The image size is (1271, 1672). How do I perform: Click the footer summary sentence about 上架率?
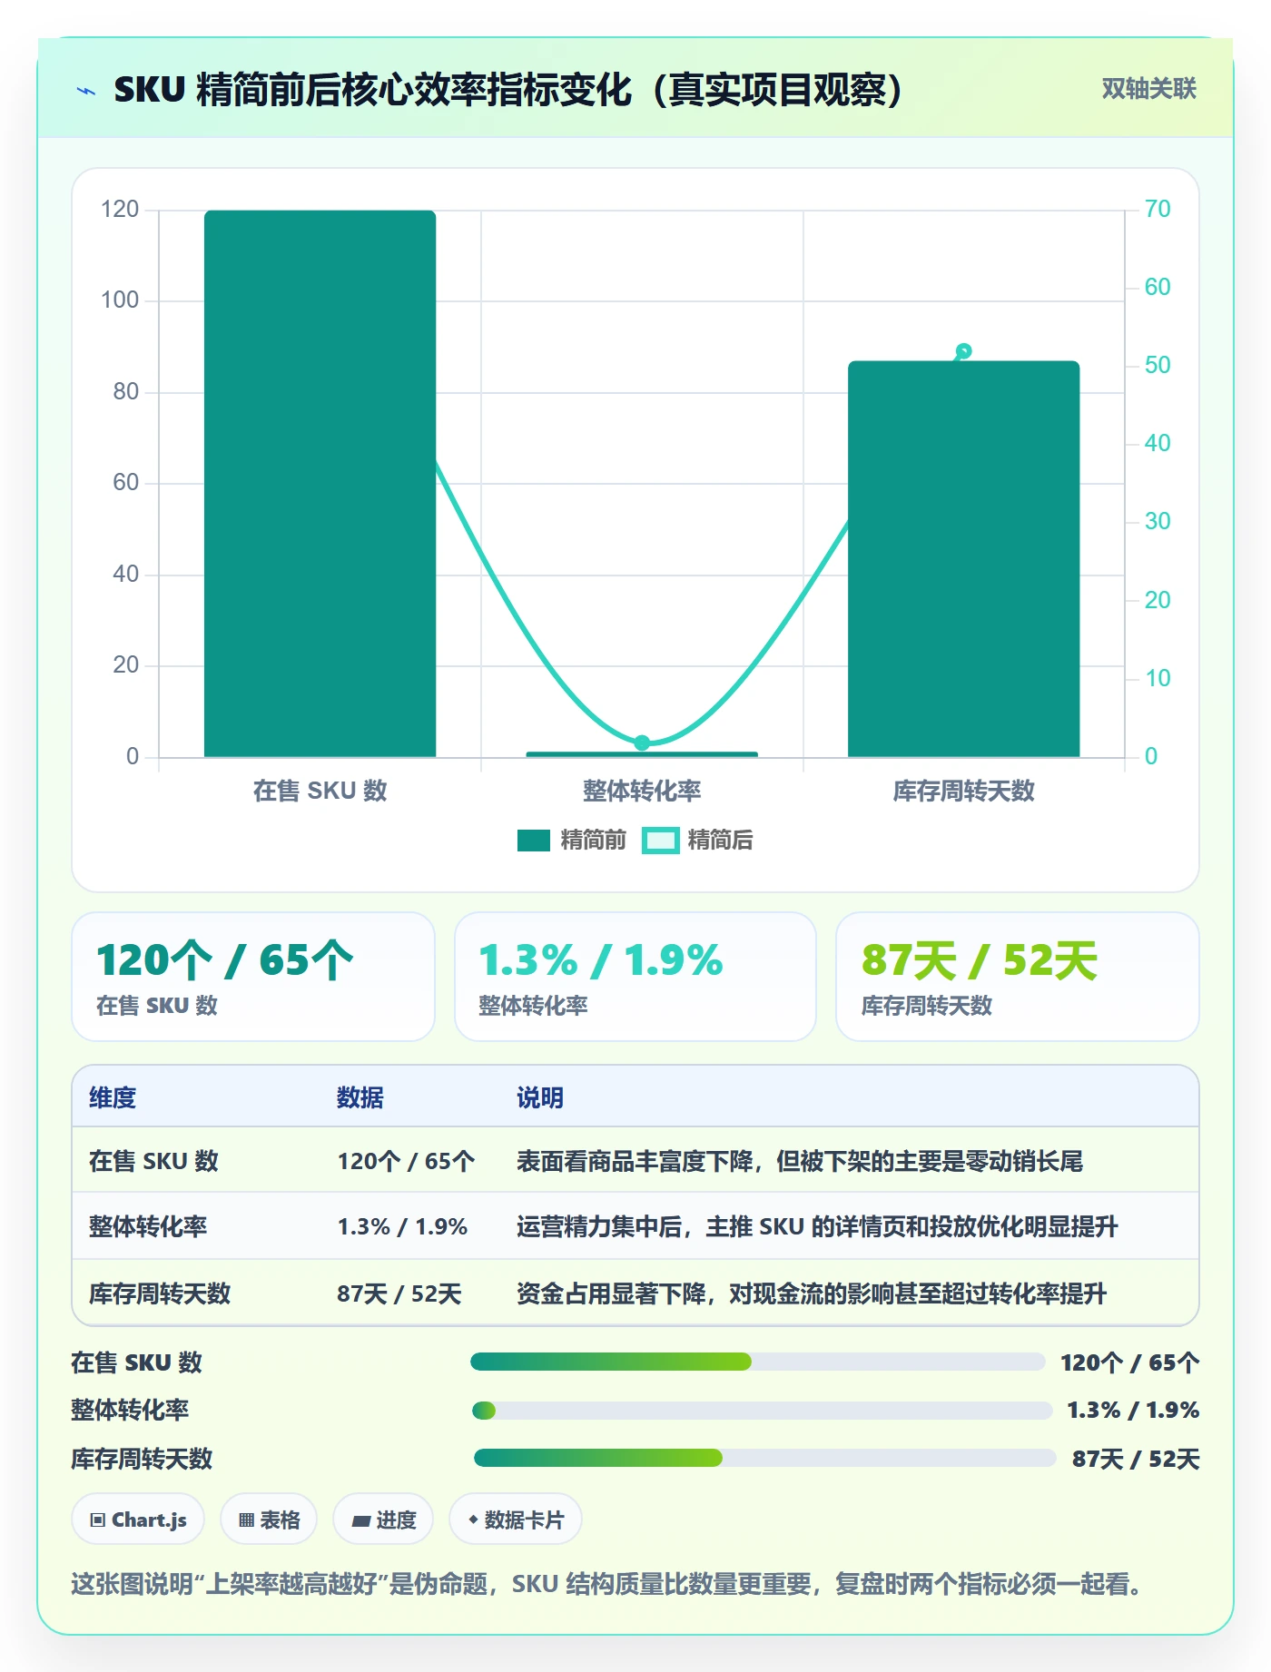tap(606, 1584)
